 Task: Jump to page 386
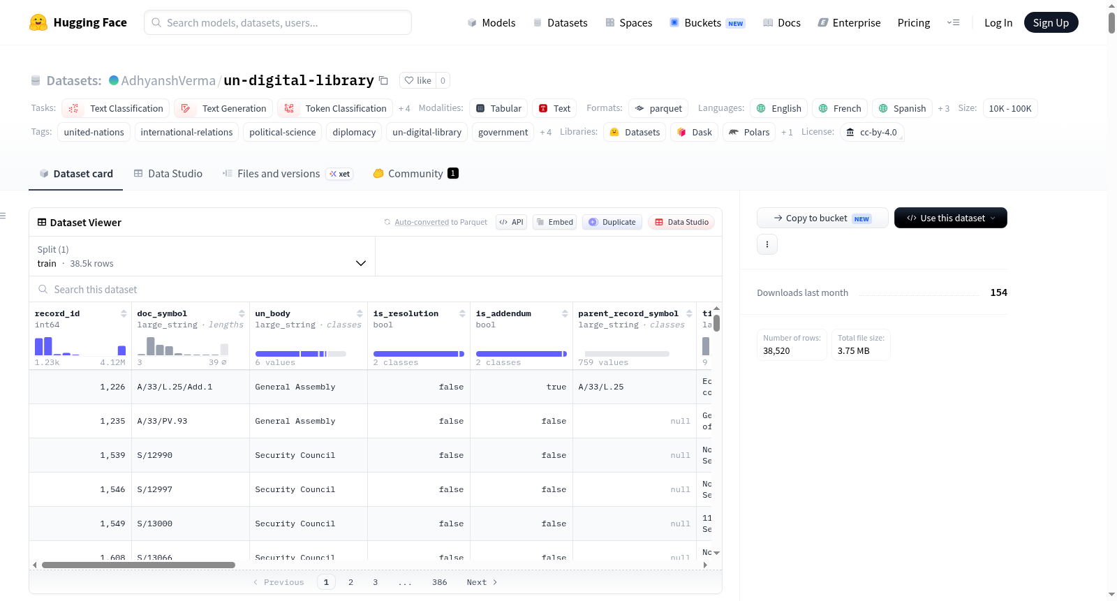pos(439,582)
